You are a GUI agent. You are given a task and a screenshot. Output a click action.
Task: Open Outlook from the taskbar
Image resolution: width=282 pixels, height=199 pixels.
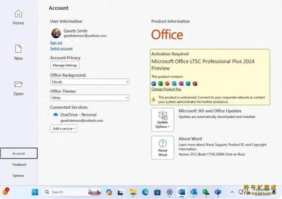(194, 192)
